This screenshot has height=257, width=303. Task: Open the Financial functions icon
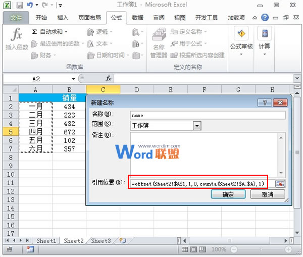click(34, 56)
